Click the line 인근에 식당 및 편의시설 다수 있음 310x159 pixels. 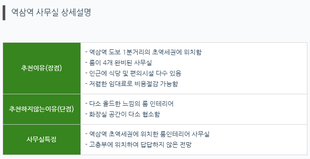(133, 73)
